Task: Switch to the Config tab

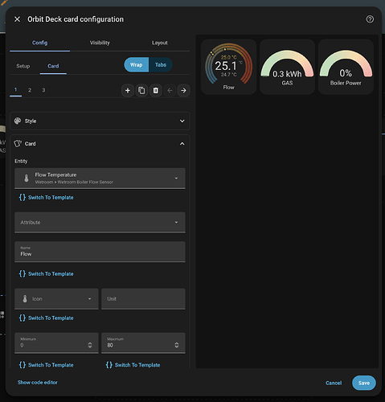Action: click(40, 43)
